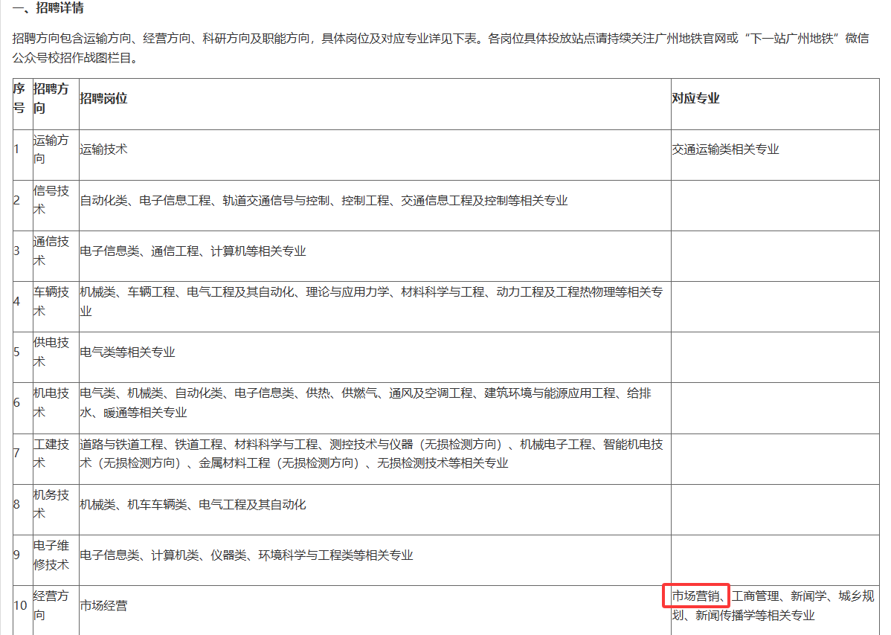The height and width of the screenshot is (635, 891).
Task: Select the "车辆技术" cell in row 4
Action: pos(51,301)
